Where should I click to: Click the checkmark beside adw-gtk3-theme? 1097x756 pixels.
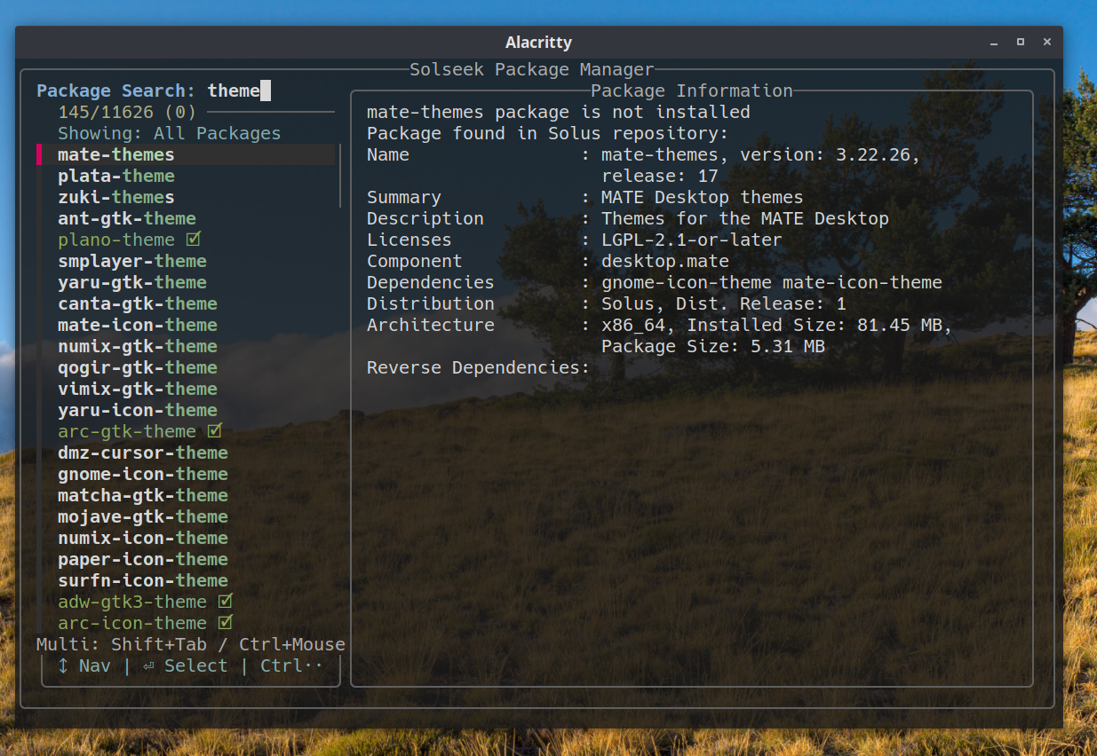tap(225, 602)
